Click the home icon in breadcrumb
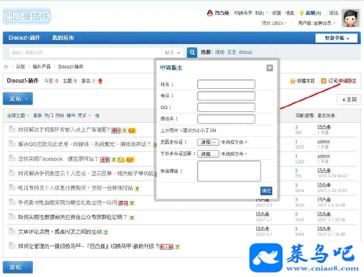The width and height of the screenshot is (364, 277). pos(6,67)
